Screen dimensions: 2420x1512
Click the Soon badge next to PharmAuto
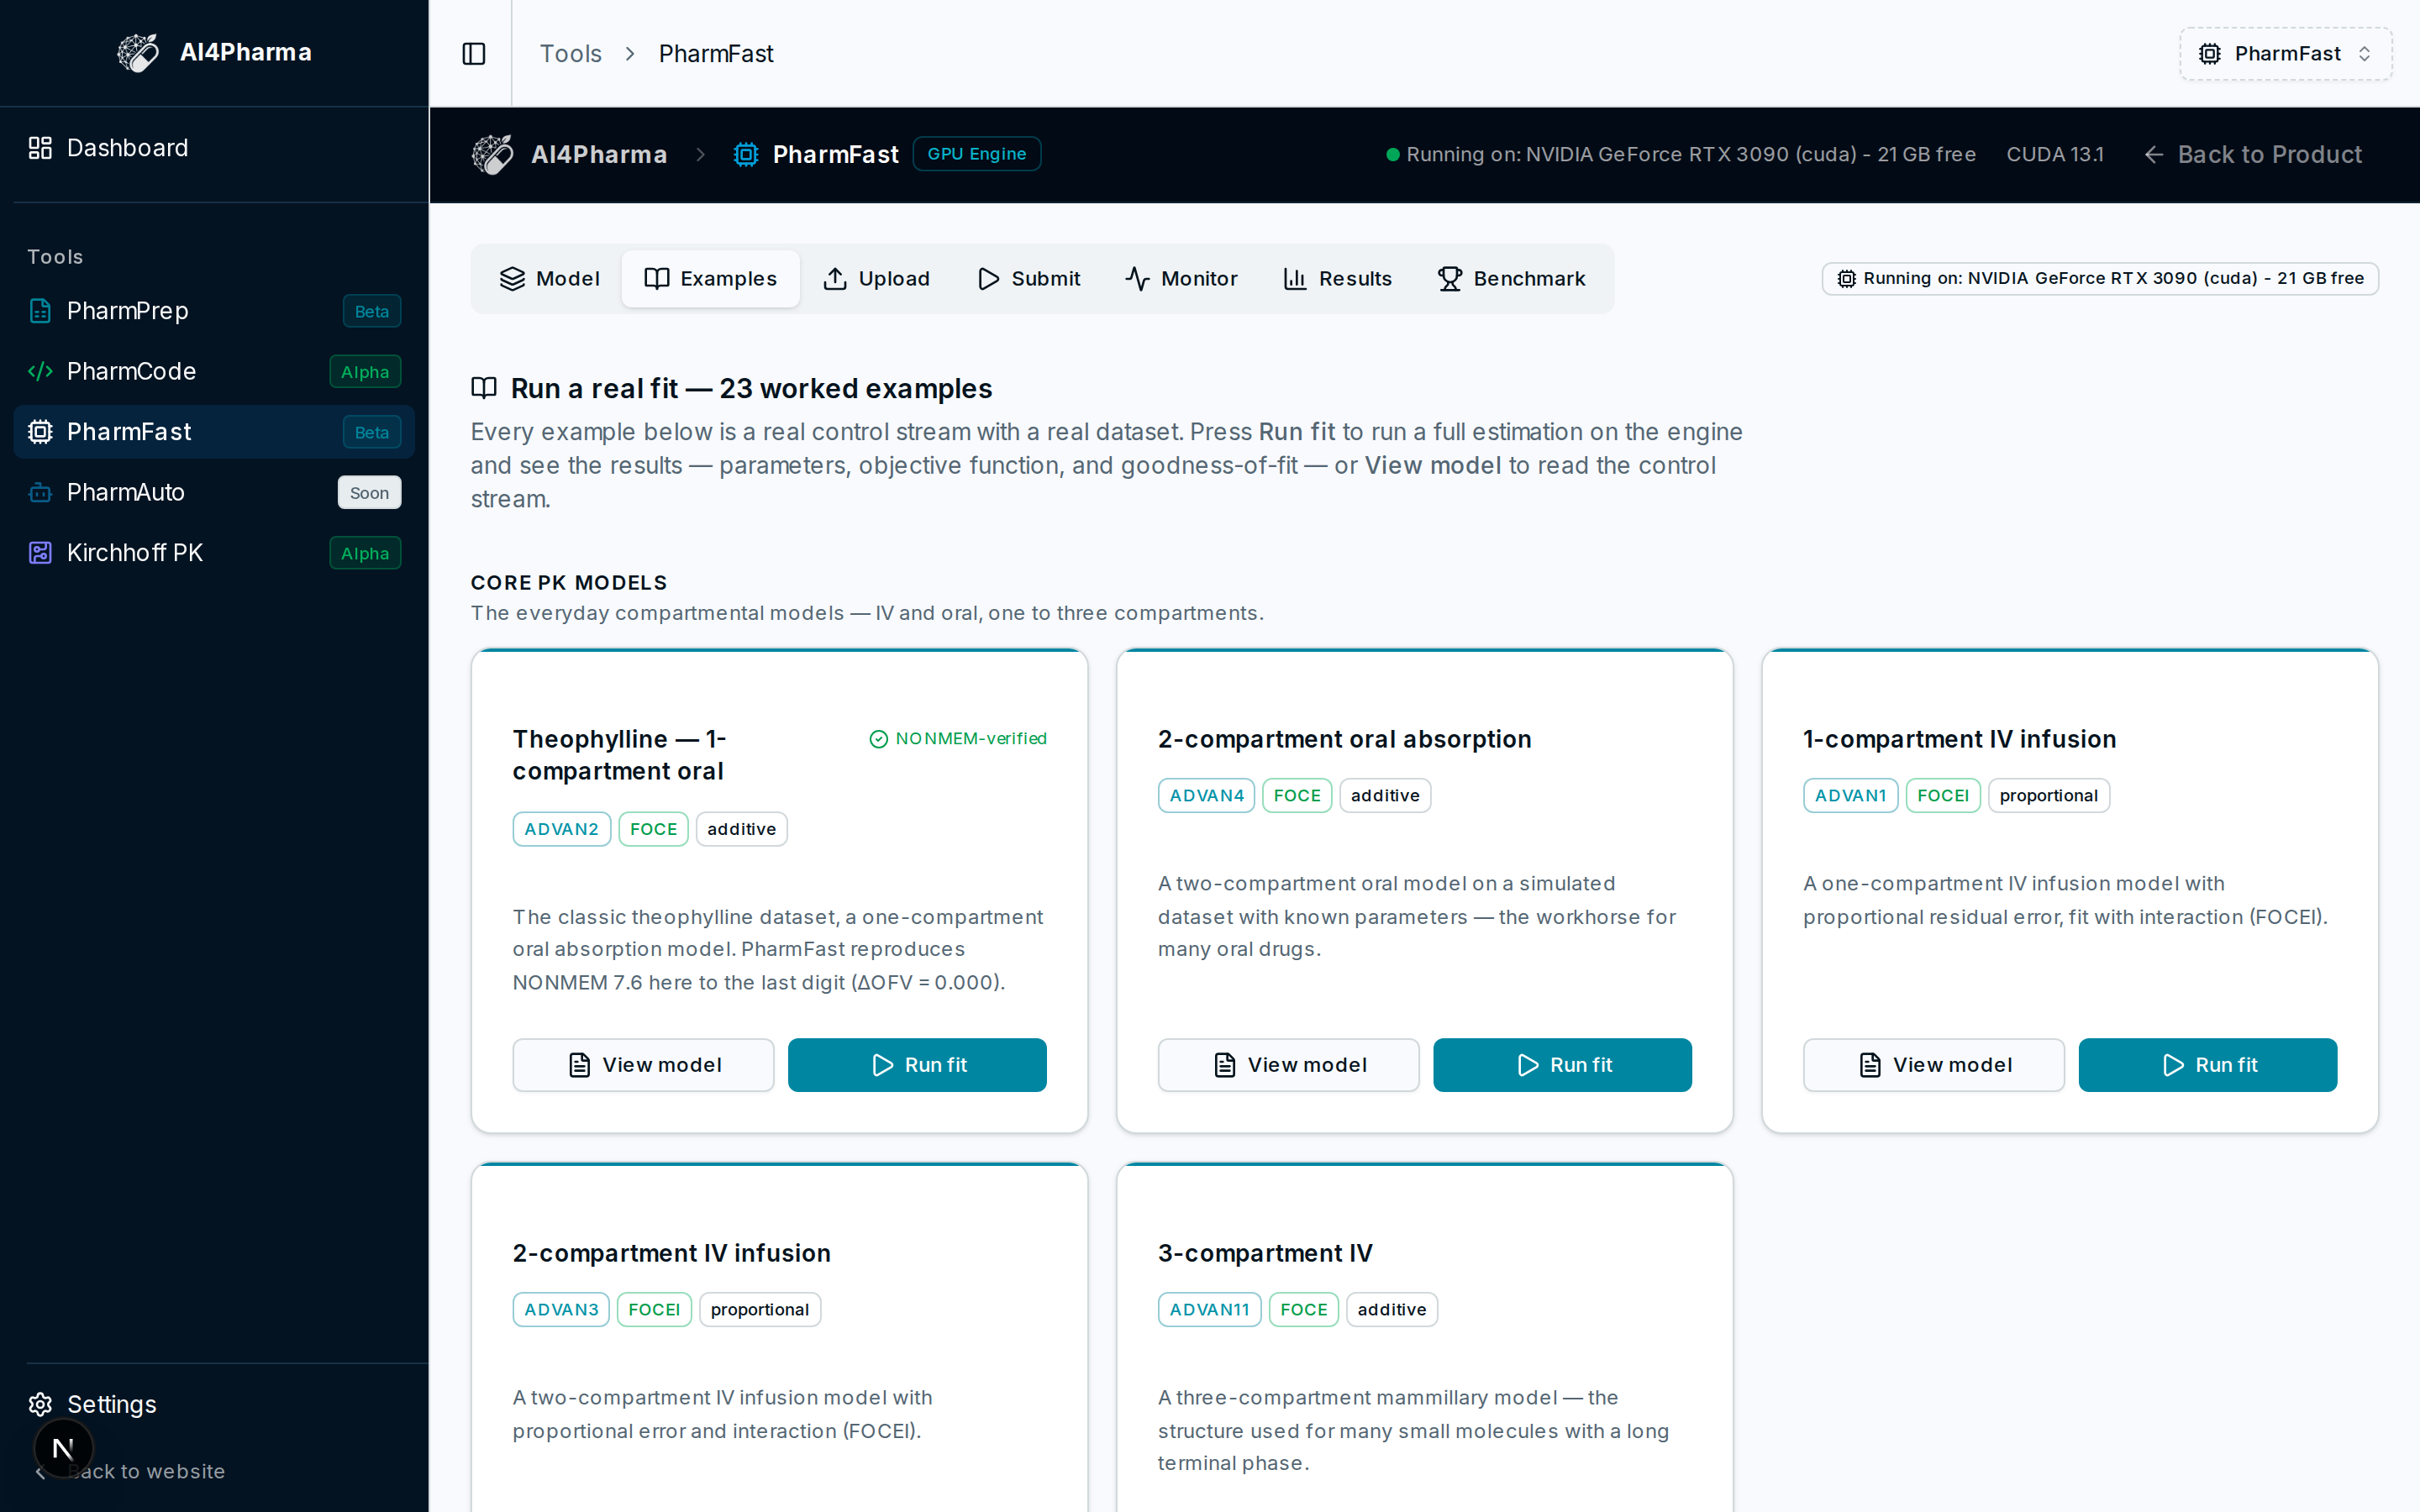pos(369,493)
